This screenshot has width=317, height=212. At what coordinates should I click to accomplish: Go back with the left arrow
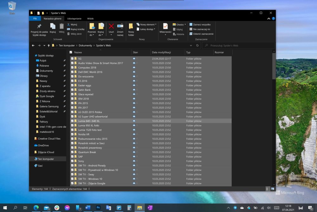(x=33, y=45)
